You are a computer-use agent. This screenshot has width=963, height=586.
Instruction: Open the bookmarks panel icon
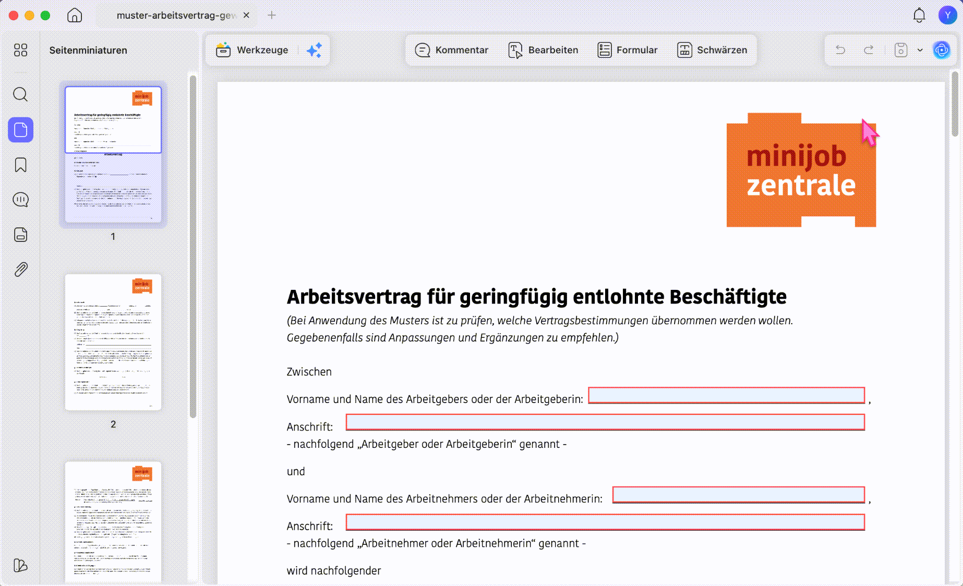pos(20,165)
